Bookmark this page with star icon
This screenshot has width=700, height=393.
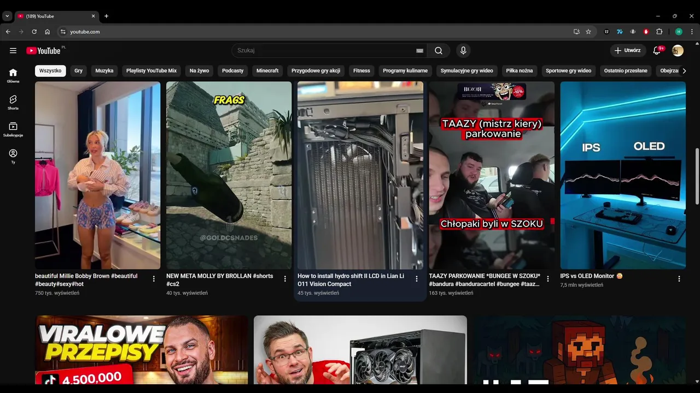point(588,32)
